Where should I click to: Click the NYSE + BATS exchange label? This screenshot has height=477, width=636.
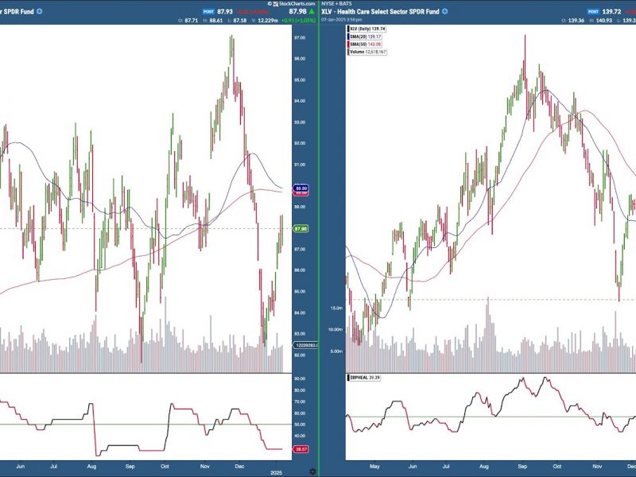coord(336,4)
